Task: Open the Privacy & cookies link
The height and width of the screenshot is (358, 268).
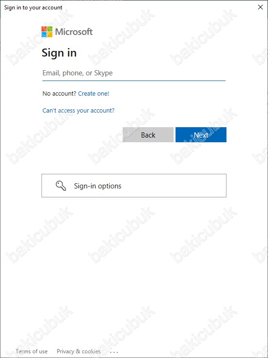Action: coord(79,351)
